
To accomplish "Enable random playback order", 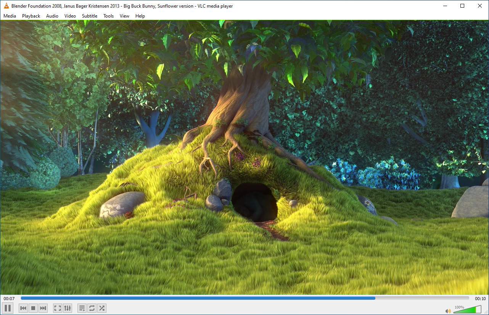I will (x=101, y=308).
